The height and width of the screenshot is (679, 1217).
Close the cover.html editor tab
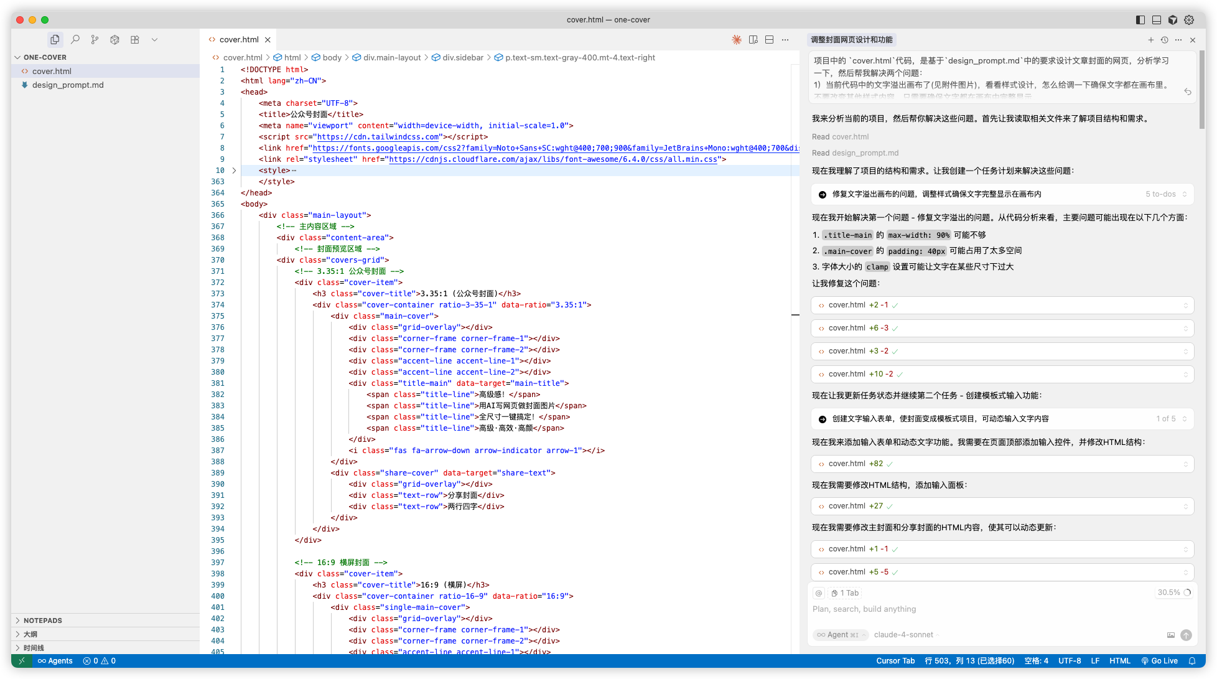268,39
